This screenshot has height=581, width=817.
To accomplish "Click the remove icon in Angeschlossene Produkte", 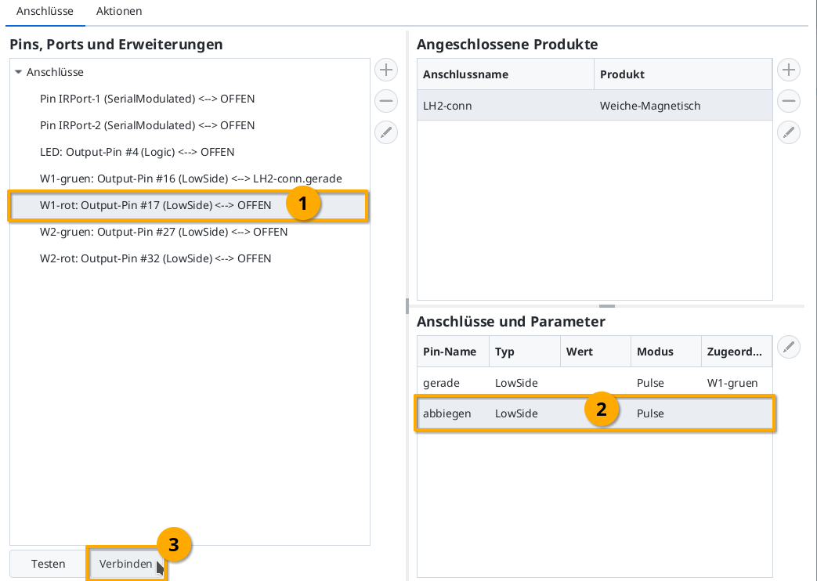I will pyautogui.click(x=788, y=101).
